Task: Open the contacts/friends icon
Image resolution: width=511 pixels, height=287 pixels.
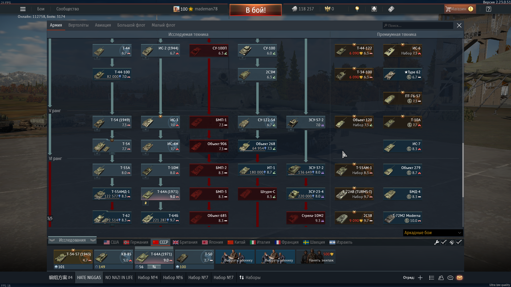Action: click(x=441, y=278)
